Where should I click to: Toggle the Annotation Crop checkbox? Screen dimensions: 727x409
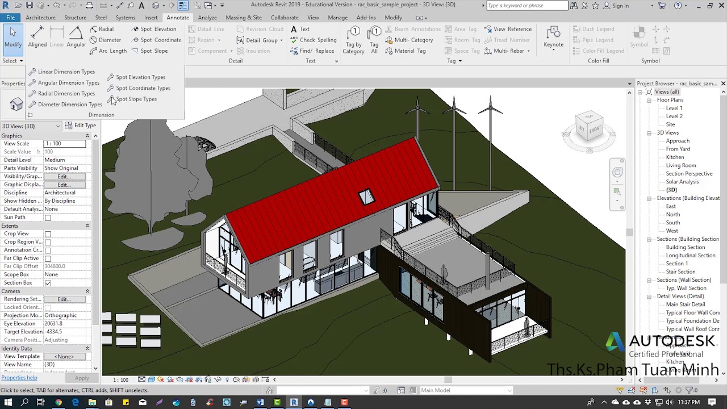pyautogui.click(x=48, y=251)
